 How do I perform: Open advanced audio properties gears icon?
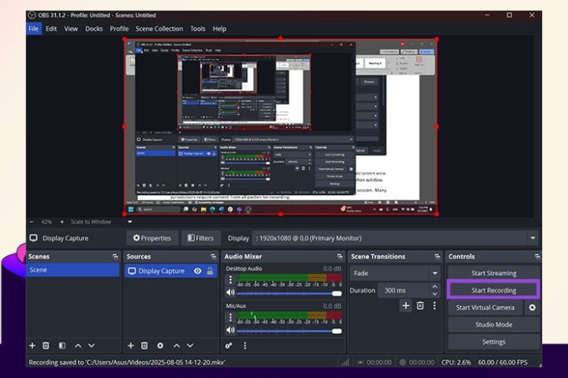pos(229,345)
